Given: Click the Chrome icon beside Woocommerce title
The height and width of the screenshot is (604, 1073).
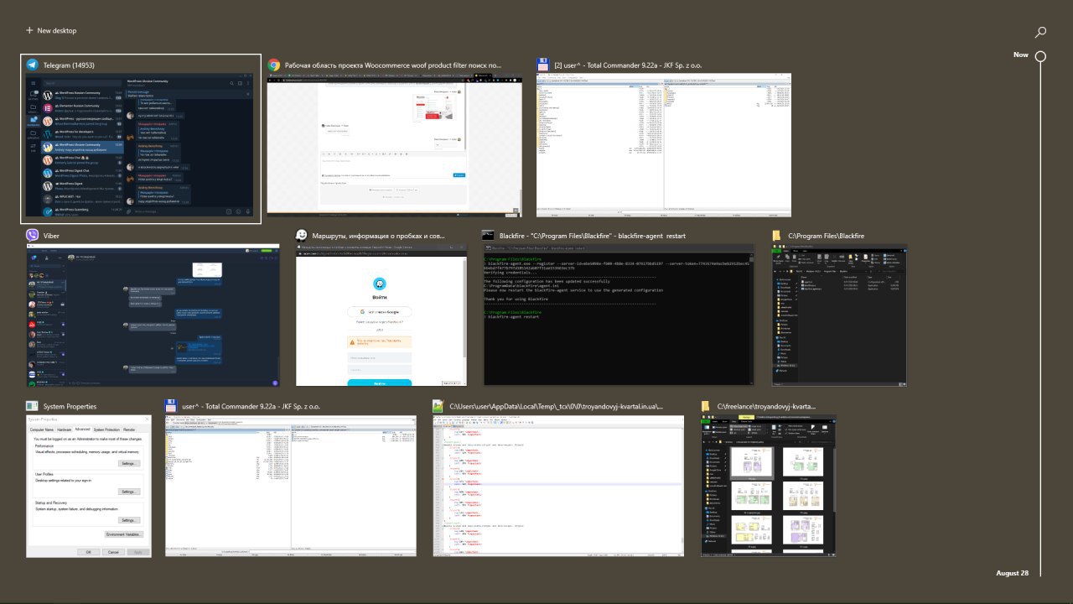Looking at the screenshot, I should click(x=273, y=64).
